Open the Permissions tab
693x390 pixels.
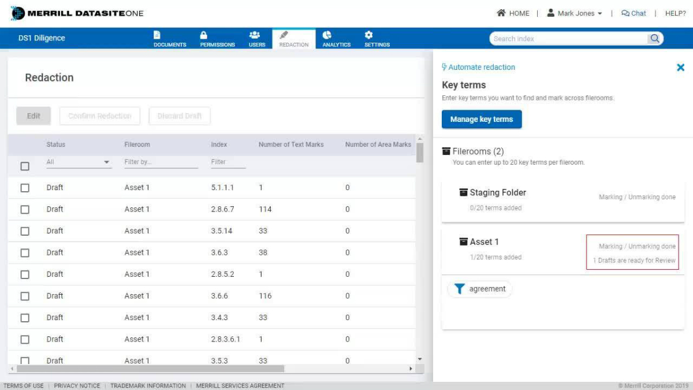(x=218, y=39)
